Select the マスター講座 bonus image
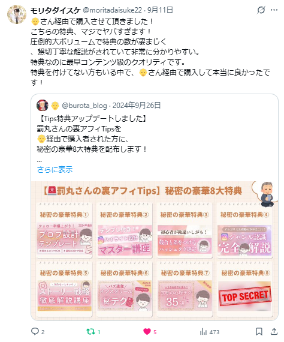Screen dimensions: 284x342 pyautogui.click(x=125, y=240)
